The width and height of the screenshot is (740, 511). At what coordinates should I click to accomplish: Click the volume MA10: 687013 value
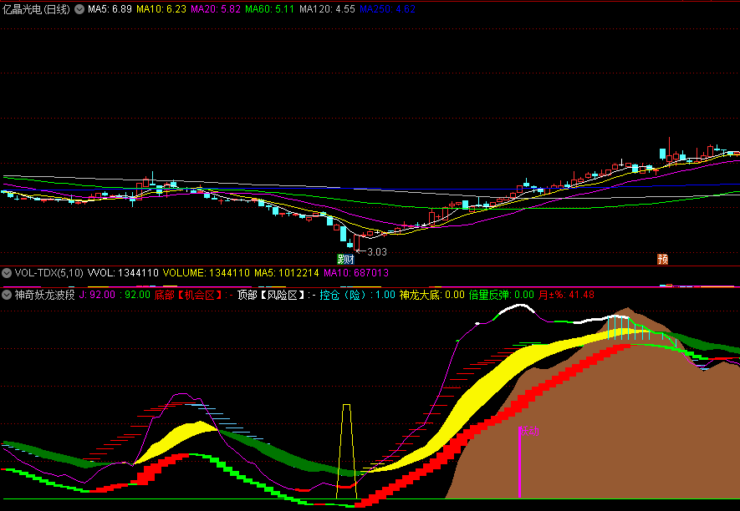(x=356, y=273)
